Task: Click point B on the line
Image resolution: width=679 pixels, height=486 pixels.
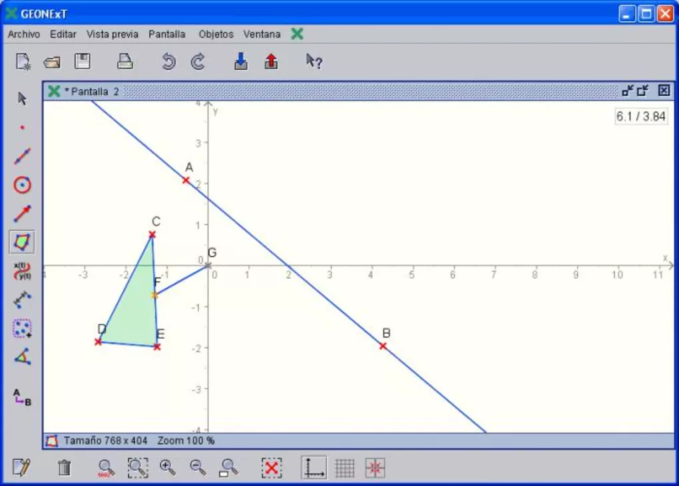Action: click(383, 346)
